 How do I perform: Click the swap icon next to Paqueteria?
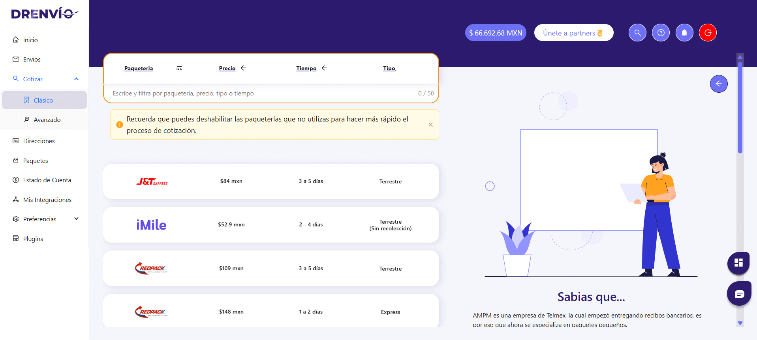click(x=179, y=68)
